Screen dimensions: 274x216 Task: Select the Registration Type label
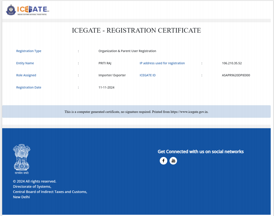[29, 51]
